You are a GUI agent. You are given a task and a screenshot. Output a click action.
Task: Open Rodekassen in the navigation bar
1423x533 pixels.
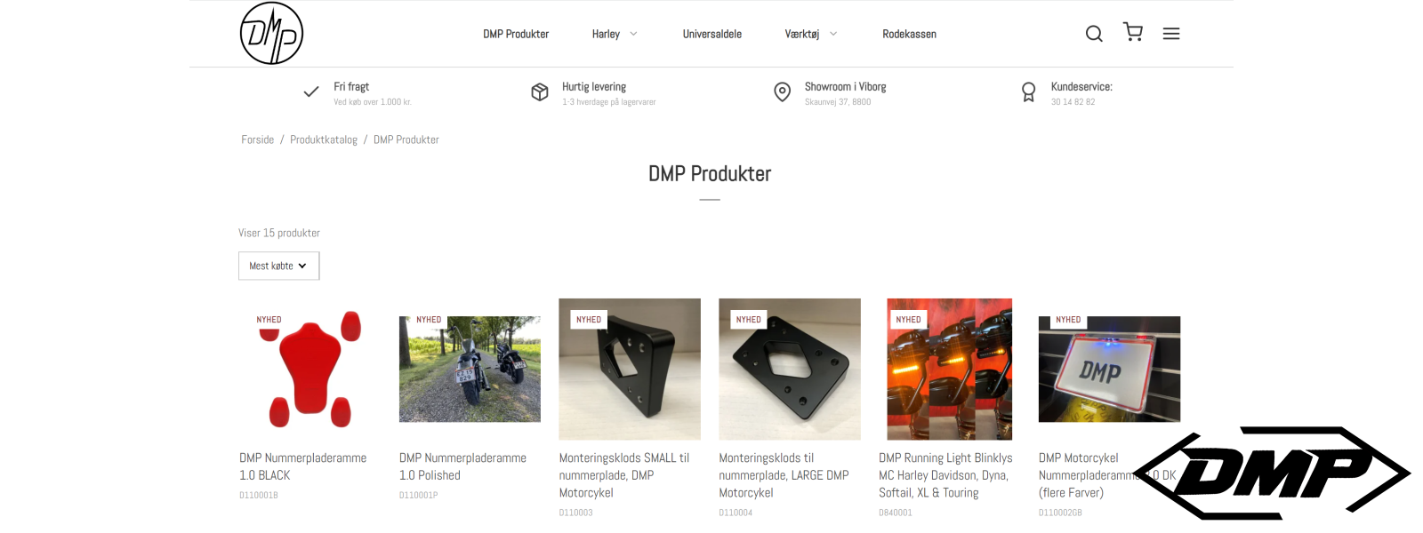(x=909, y=35)
